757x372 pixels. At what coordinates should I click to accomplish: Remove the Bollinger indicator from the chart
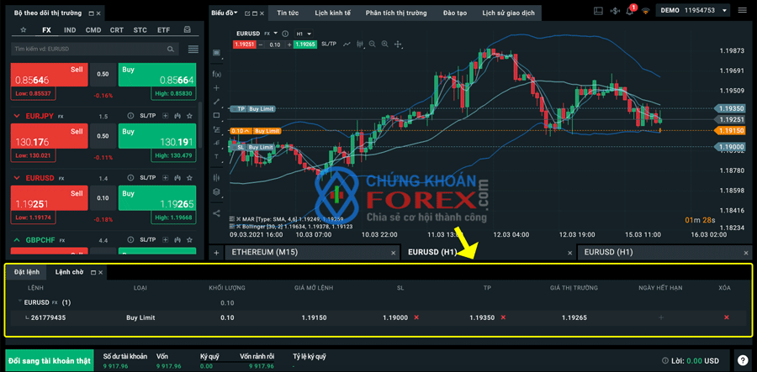pos(238,226)
